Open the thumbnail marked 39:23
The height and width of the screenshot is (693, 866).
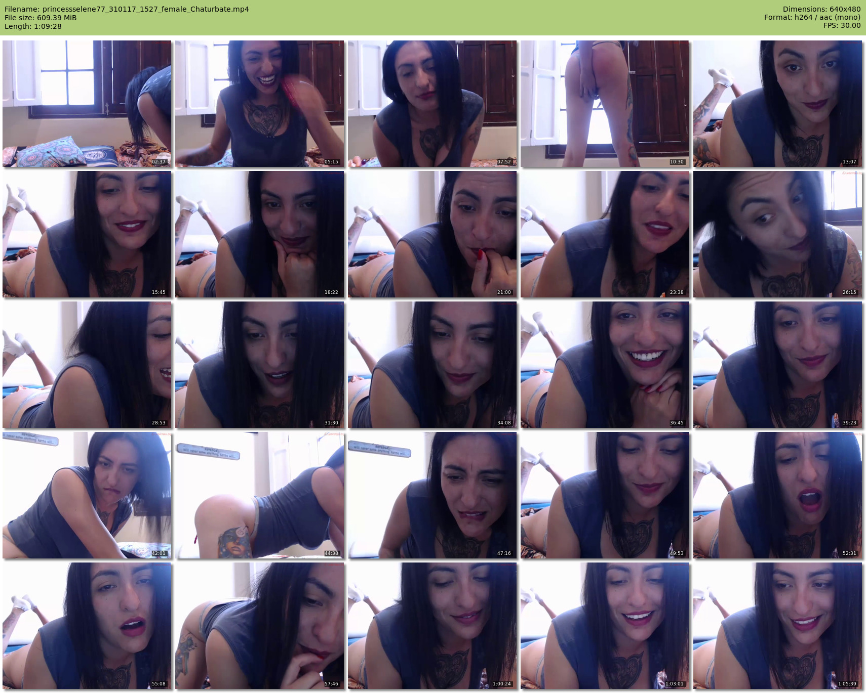[777, 365]
